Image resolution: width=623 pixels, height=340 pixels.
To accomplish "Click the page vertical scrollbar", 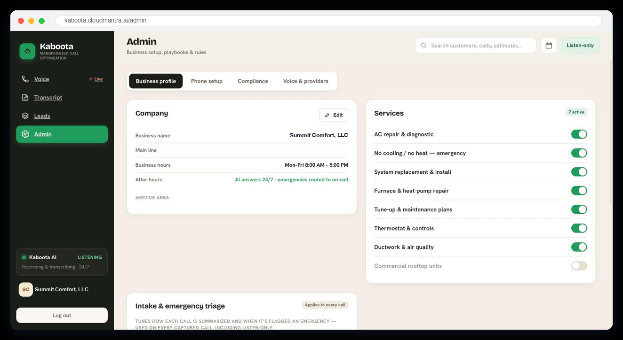I will coord(611,131).
